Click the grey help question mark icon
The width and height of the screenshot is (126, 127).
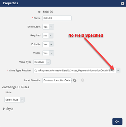pyautogui.click(x=83, y=80)
